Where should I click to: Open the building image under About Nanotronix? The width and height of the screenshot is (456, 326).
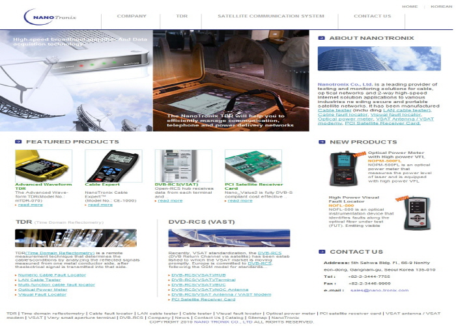tap(379, 59)
